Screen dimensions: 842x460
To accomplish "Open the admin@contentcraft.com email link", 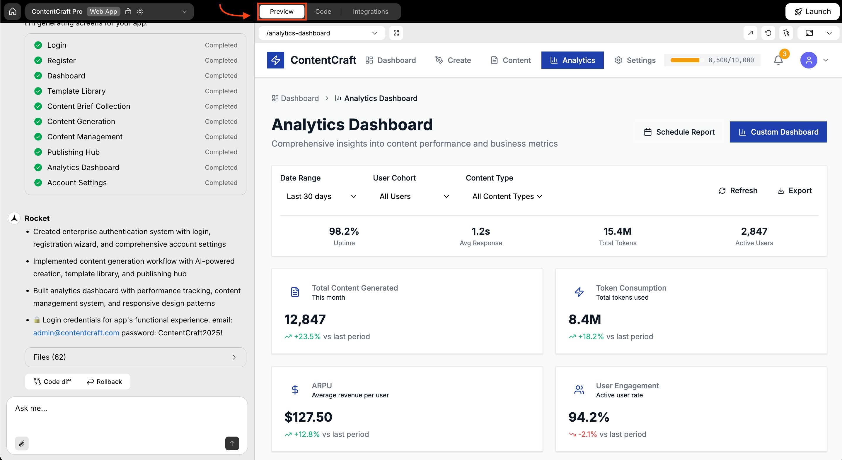I will point(76,332).
